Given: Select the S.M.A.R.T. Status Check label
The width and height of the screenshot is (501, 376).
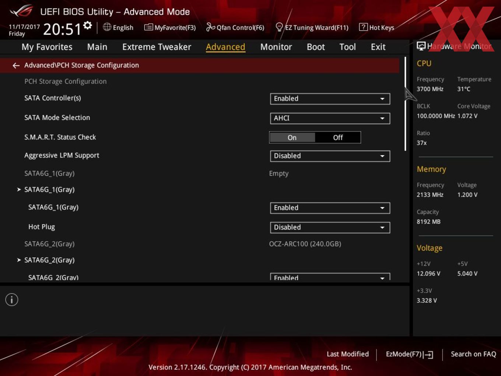Looking at the screenshot, I should pyautogui.click(x=60, y=137).
